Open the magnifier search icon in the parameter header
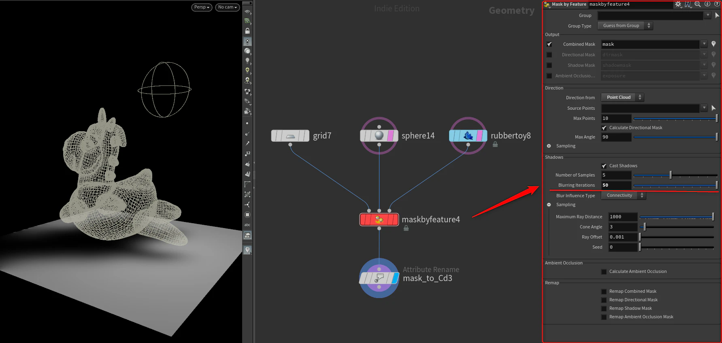 tap(698, 4)
